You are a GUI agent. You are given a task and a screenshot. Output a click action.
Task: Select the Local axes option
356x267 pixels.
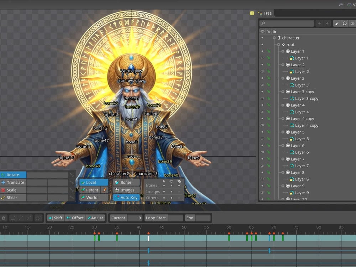click(x=94, y=182)
